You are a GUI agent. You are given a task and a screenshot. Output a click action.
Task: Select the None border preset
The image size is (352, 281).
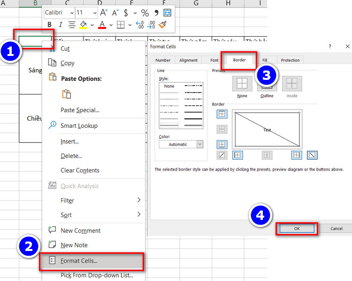click(242, 84)
